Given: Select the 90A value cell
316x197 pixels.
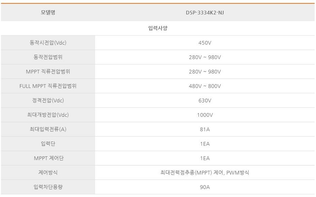Looking at the screenshot, I should click(x=205, y=187).
